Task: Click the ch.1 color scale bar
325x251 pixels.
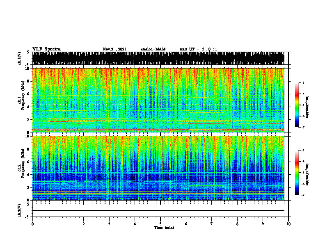Action: [297, 105]
